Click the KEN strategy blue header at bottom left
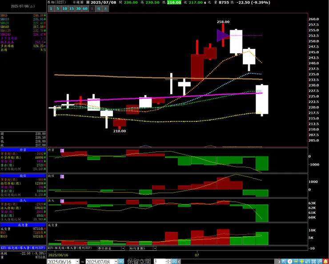This screenshot has height=264, width=329. click(23, 248)
